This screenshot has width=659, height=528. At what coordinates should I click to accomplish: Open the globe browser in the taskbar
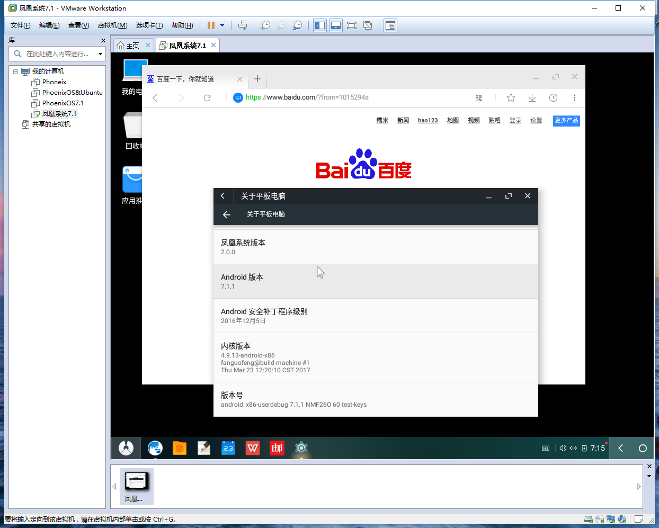[x=155, y=448]
